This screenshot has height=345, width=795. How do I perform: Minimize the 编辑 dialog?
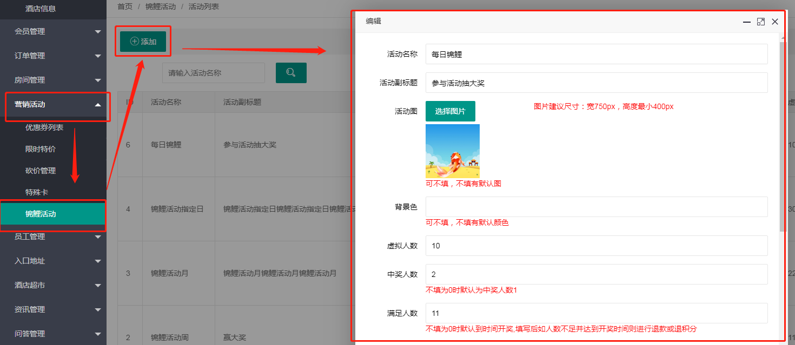point(747,22)
